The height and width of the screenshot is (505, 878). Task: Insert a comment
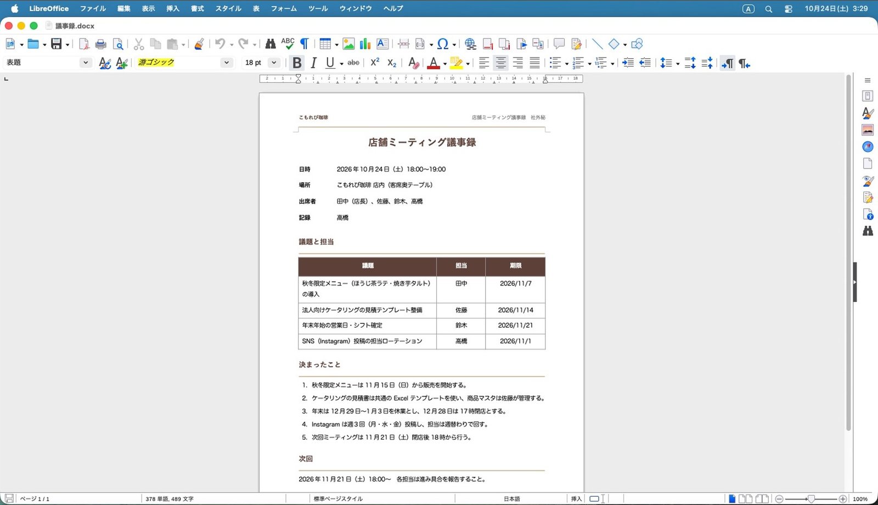[559, 44]
